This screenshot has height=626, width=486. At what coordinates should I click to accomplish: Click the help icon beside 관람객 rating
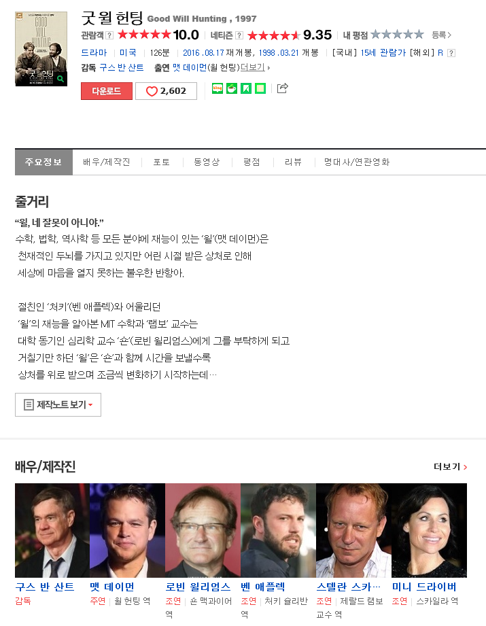coord(109,35)
